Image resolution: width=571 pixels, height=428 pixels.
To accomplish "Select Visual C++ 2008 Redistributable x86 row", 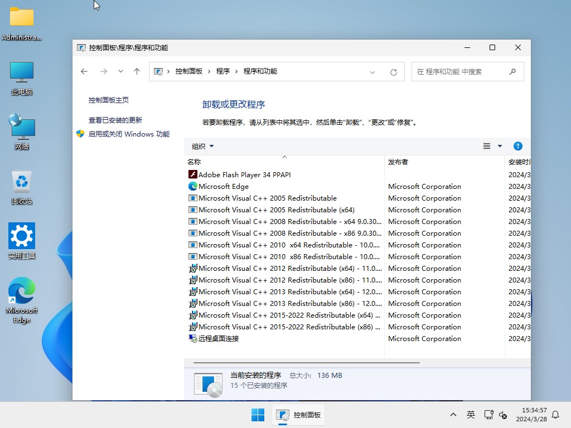I will pyautogui.click(x=359, y=233).
